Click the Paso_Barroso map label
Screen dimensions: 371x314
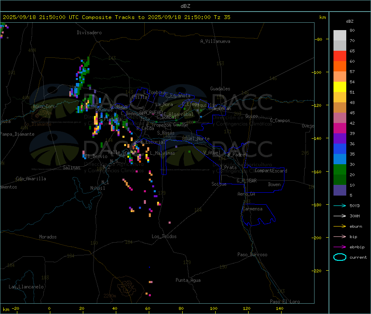tap(252, 255)
